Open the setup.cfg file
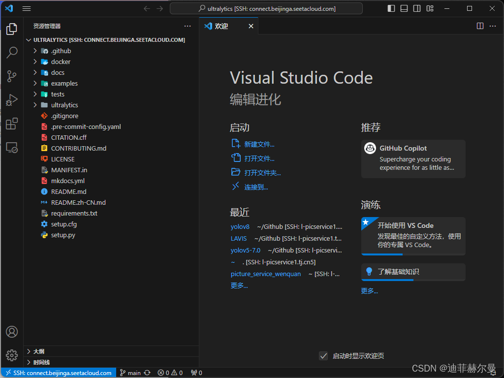The height and width of the screenshot is (378, 504). (x=111, y=224)
